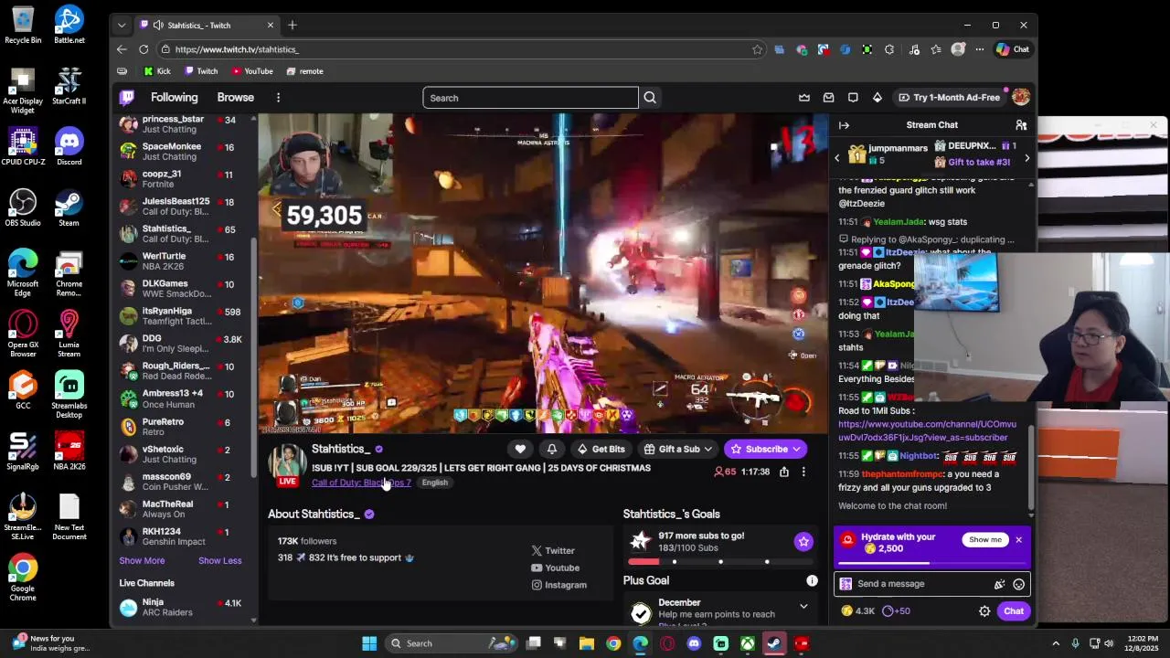Click Try 1-Month Ad-Free button
The image size is (1170, 658).
(x=949, y=98)
